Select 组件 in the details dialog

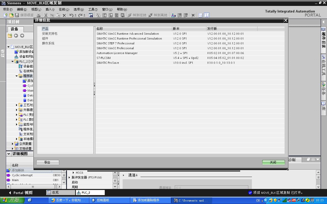pyautogui.click(x=45, y=38)
